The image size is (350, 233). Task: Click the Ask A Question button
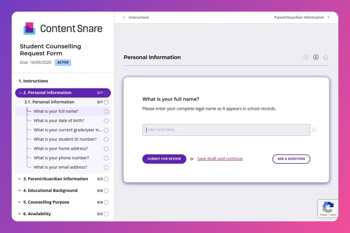[291, 159]
